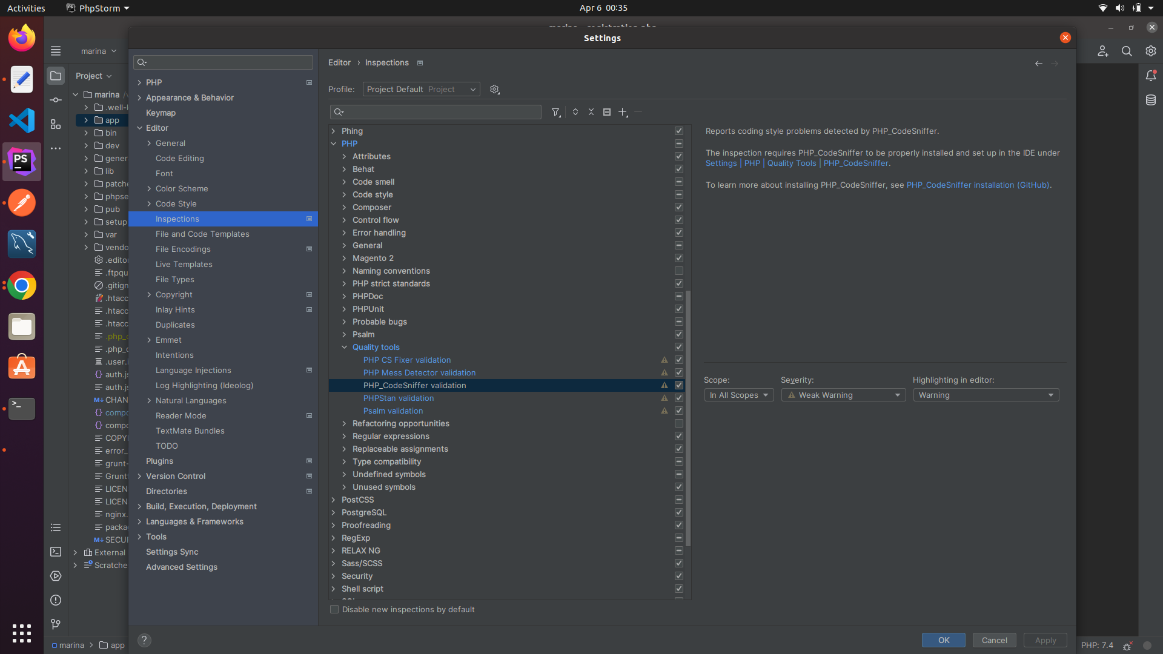
Task: Toggle PHP CS Fixer validation checkbox
Action: pyautogui.click(x=679, y=360)
